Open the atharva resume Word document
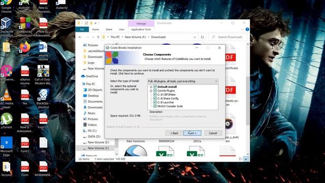The width and height of the screenshot is (325, 183). (x=43, y=51)
